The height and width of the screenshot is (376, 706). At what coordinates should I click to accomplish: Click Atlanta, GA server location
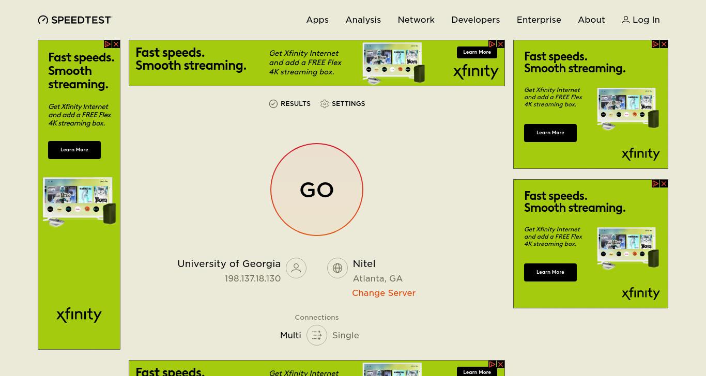[378, 278]
